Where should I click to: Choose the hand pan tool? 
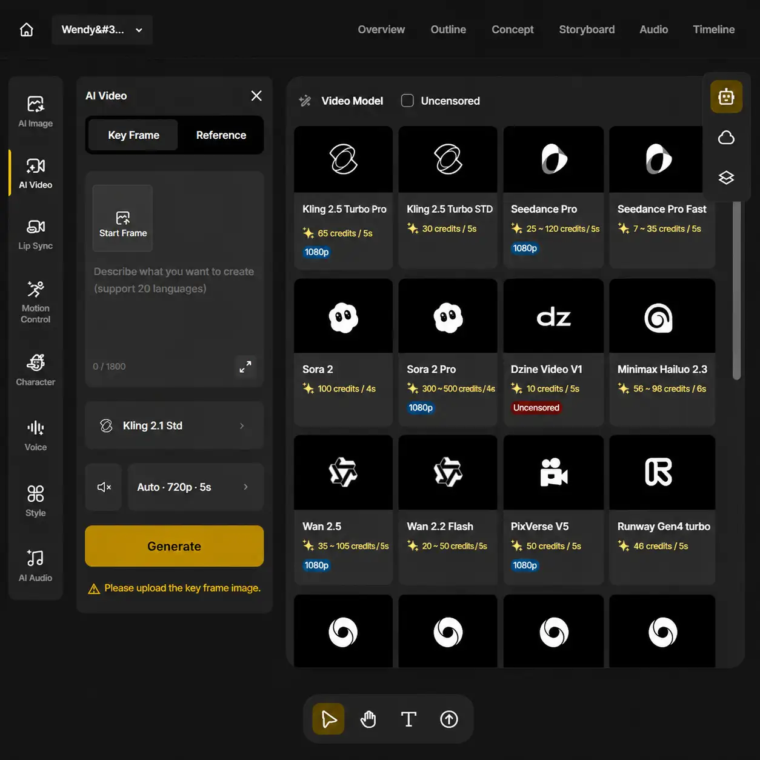(x=368, y=719)
